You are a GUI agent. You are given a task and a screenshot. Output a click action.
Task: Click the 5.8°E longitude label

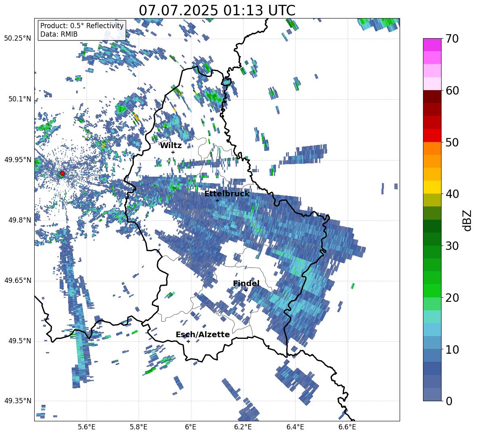click(x=139, y=427)
